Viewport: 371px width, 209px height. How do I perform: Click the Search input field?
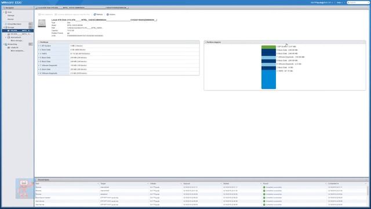(x=358, y=2)
